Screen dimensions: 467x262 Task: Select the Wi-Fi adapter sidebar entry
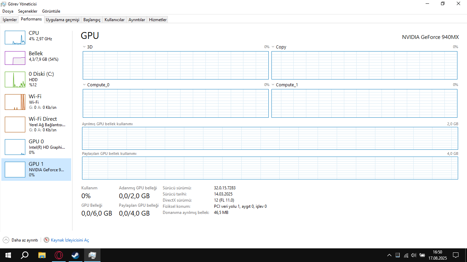coord(36,102)
